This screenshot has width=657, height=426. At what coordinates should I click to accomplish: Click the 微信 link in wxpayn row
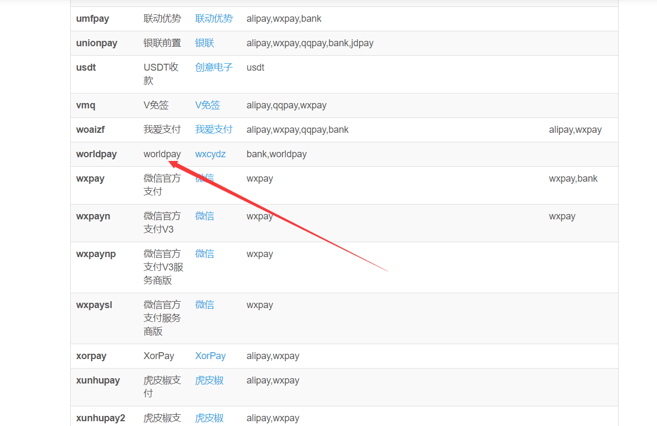click(205, 216)
